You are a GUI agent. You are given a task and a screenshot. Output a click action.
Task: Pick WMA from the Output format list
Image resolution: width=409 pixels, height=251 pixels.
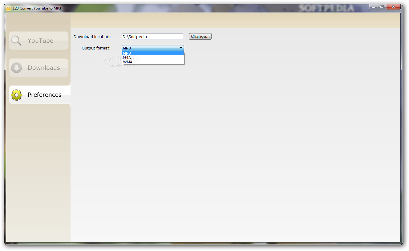pyautogui.click(x=153, y=62)
